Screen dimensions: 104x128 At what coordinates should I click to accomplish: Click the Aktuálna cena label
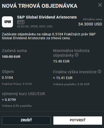pyautogui.click(x=92, y=19)
